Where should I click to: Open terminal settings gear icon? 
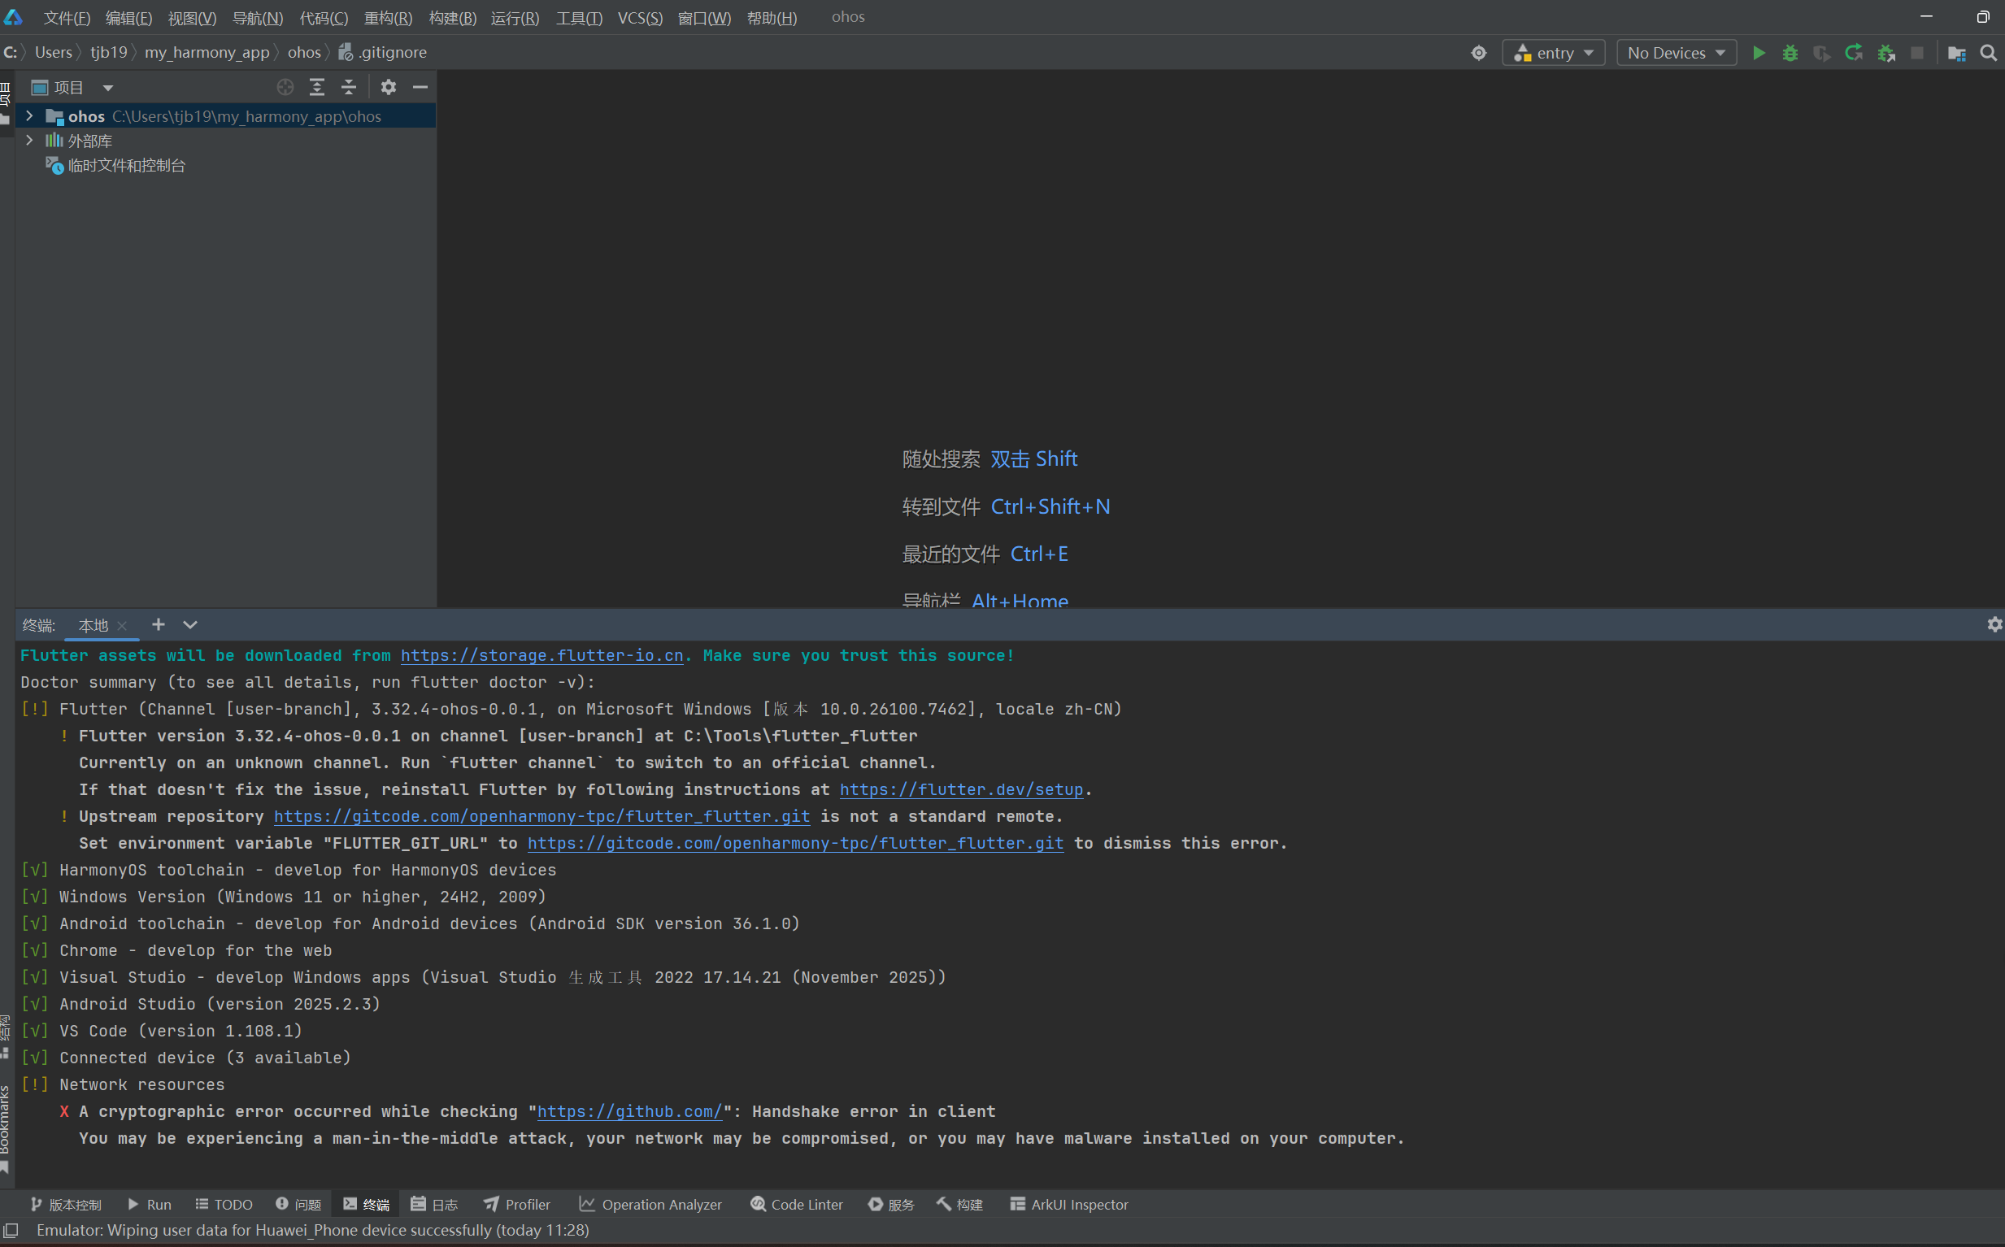[x=1994, y=625]
